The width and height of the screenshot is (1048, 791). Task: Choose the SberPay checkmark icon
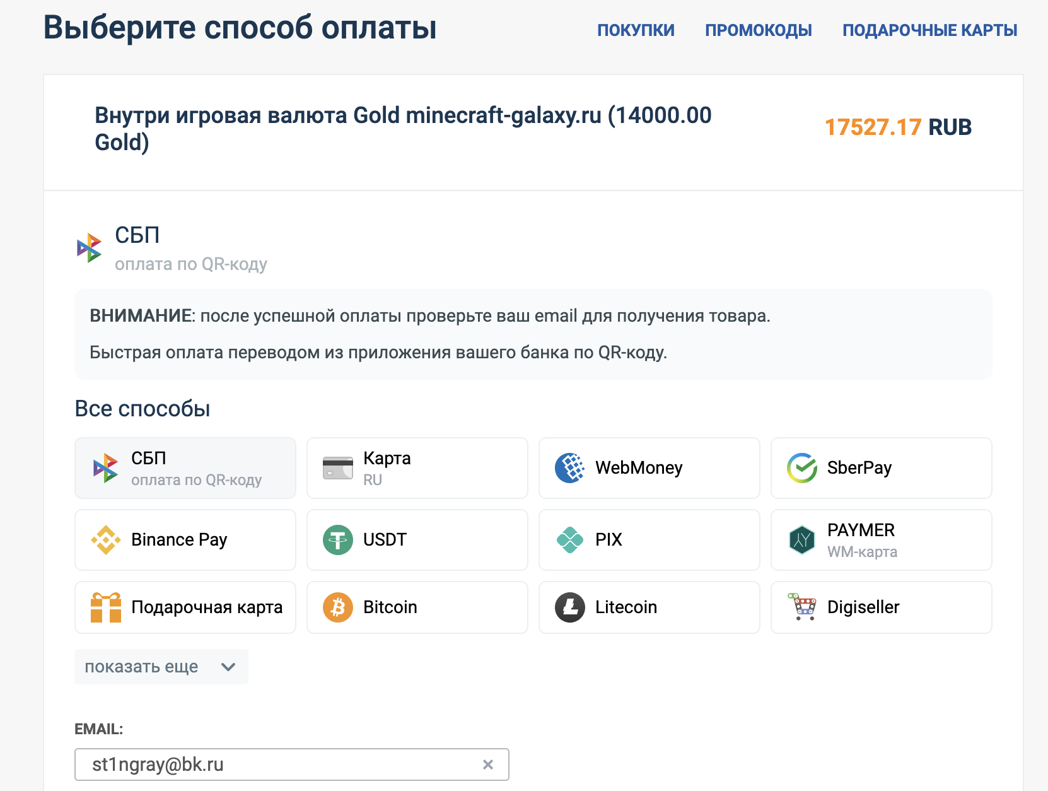802,468
